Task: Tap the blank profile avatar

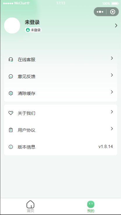Action: 12,26
